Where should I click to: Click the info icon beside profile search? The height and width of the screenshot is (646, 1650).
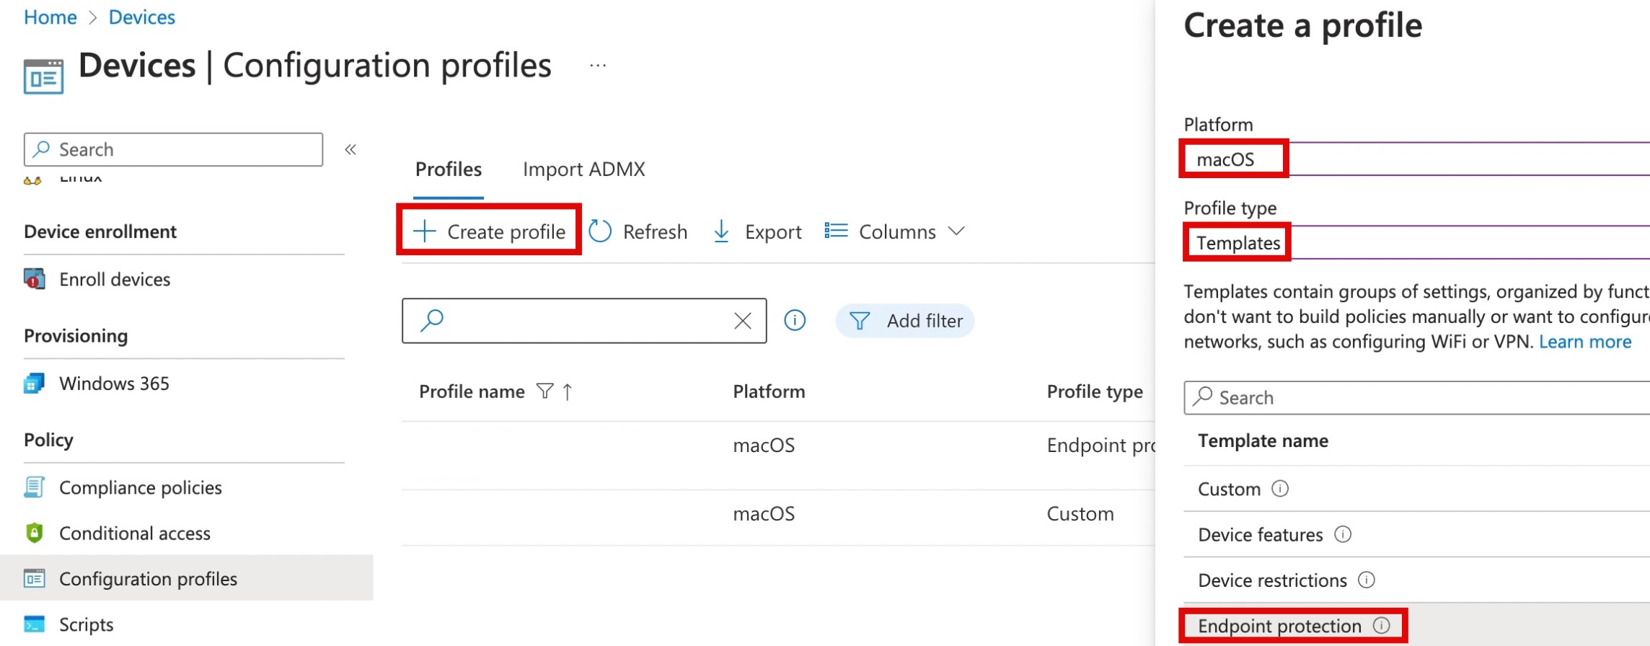coord(795,320)
